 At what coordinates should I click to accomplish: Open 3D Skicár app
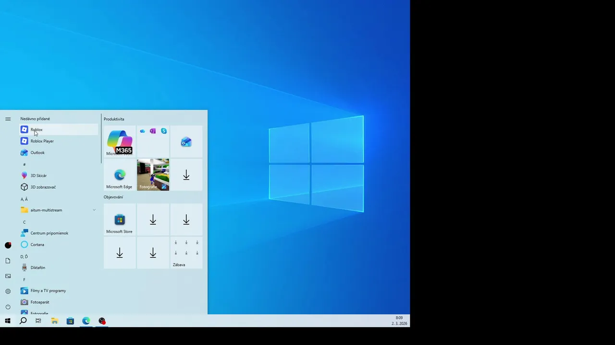59,175
